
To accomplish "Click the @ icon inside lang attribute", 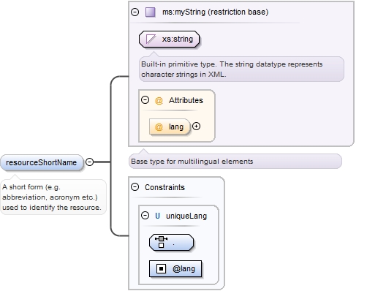I will pos(159,126).
